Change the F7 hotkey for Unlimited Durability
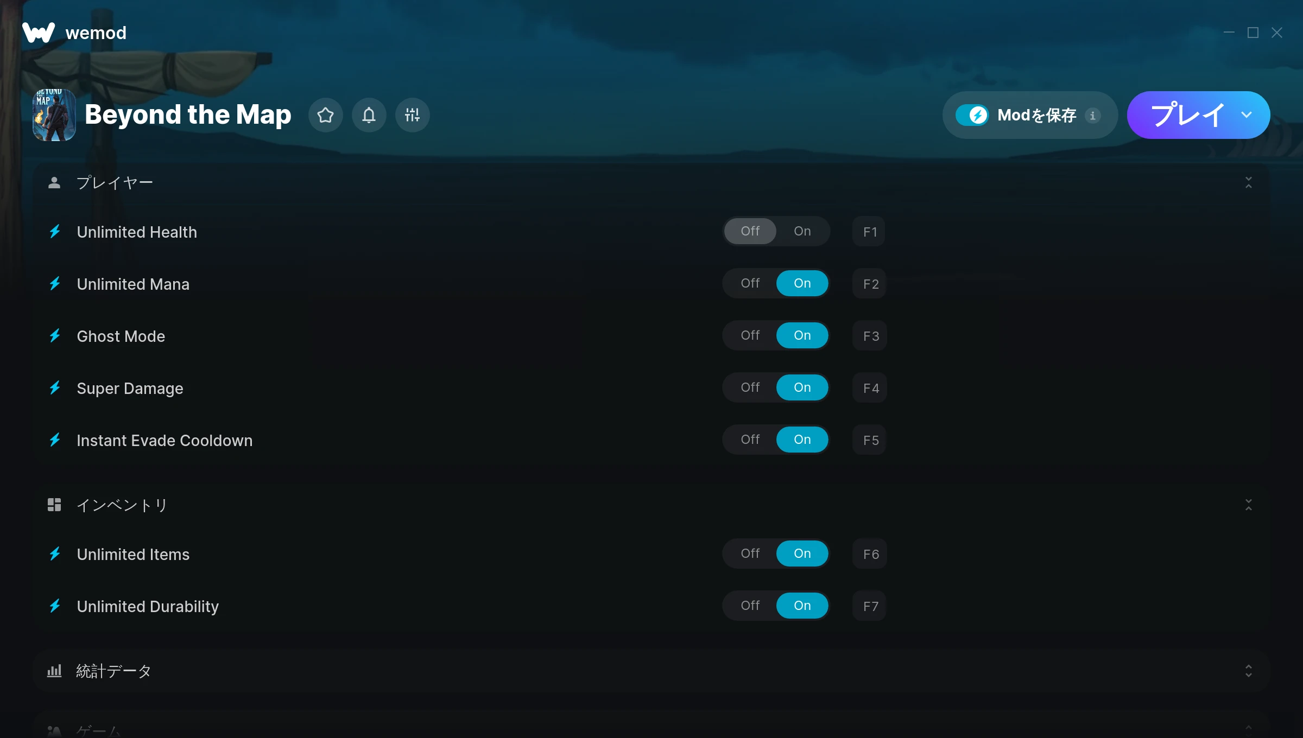Viewport: 1303px width, 738px height. [869, 606]
